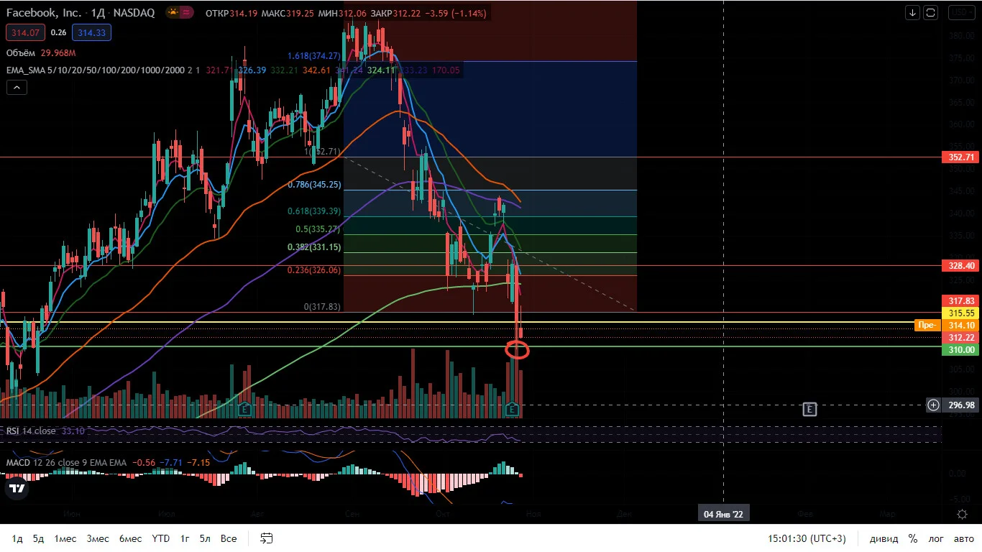Open chart settings gear icon
Image resolution: width=982 pixels, height=552 pixels.
point(962,514)
